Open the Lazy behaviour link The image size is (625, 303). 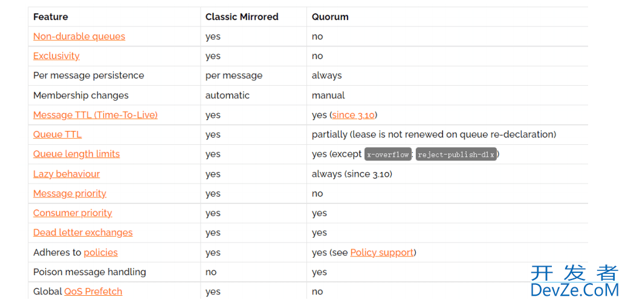[66, 174]
